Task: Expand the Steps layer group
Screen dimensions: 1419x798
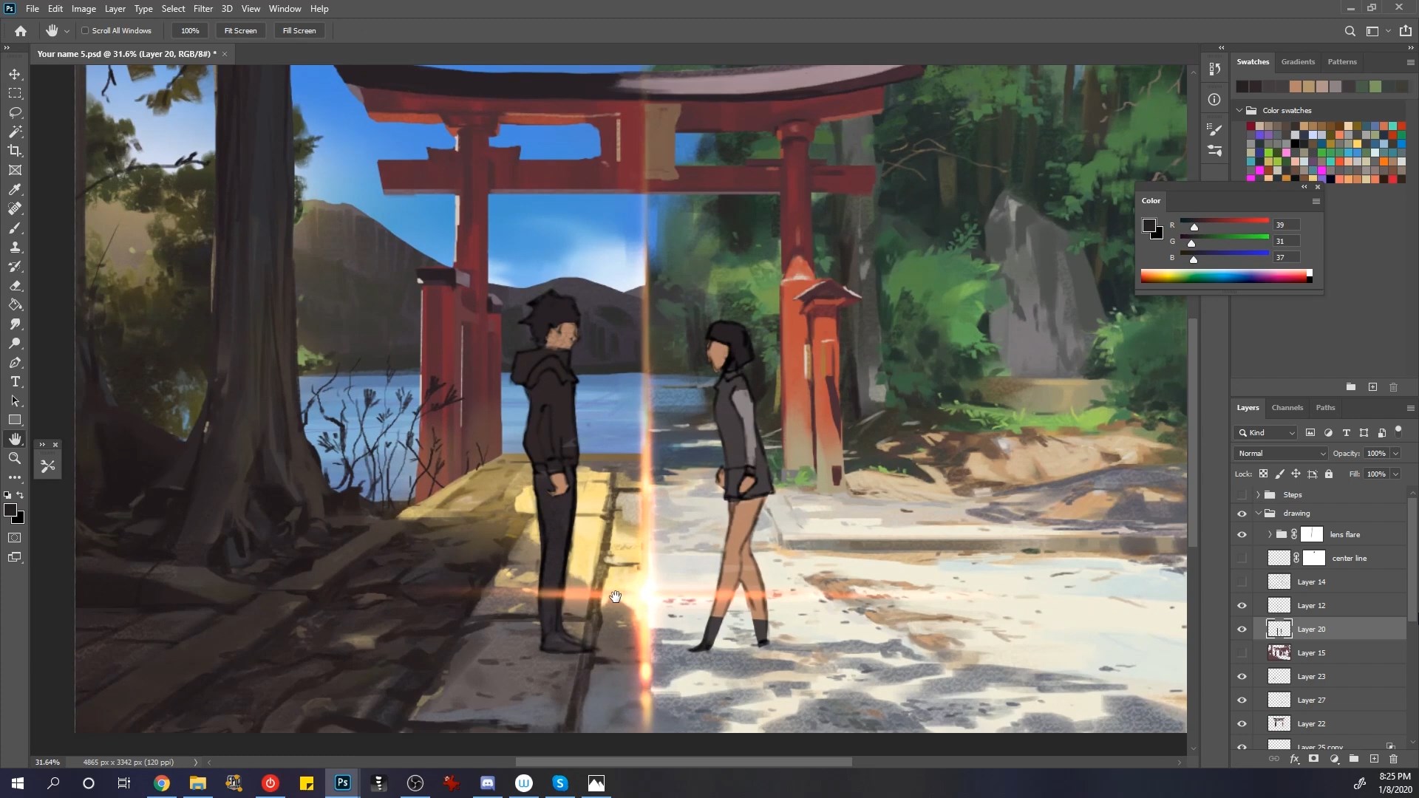Action: coord(1258,495)
